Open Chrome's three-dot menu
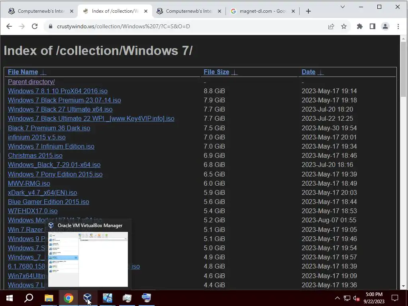 click(398, 26)
